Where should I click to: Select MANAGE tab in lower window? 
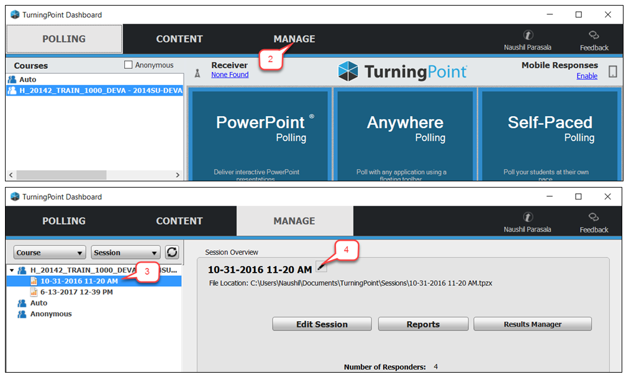coord(294,221)
